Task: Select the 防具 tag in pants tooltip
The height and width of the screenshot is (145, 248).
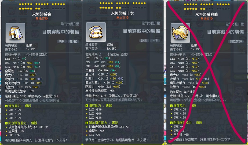Action: pyautogui.click(x=61, y=41)
